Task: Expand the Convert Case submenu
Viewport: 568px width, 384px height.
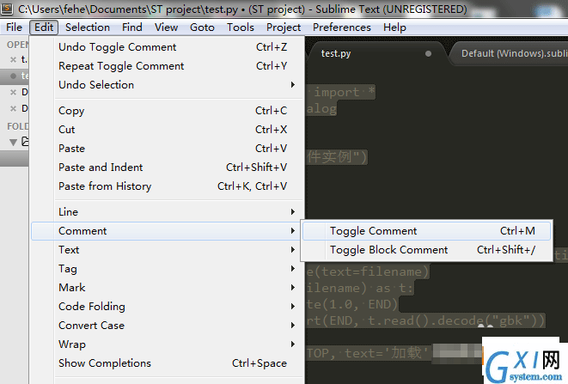Action: pos(167,325)
